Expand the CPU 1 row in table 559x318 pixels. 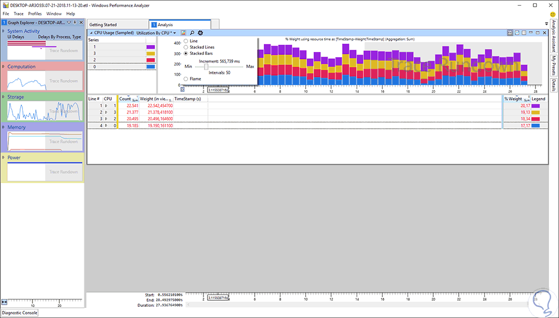(106, 105)
